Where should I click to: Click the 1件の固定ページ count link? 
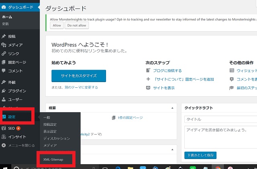(130, 118)
